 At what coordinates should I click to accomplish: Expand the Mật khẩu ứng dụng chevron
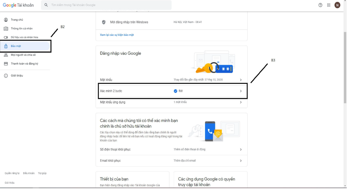click(241, 102)
